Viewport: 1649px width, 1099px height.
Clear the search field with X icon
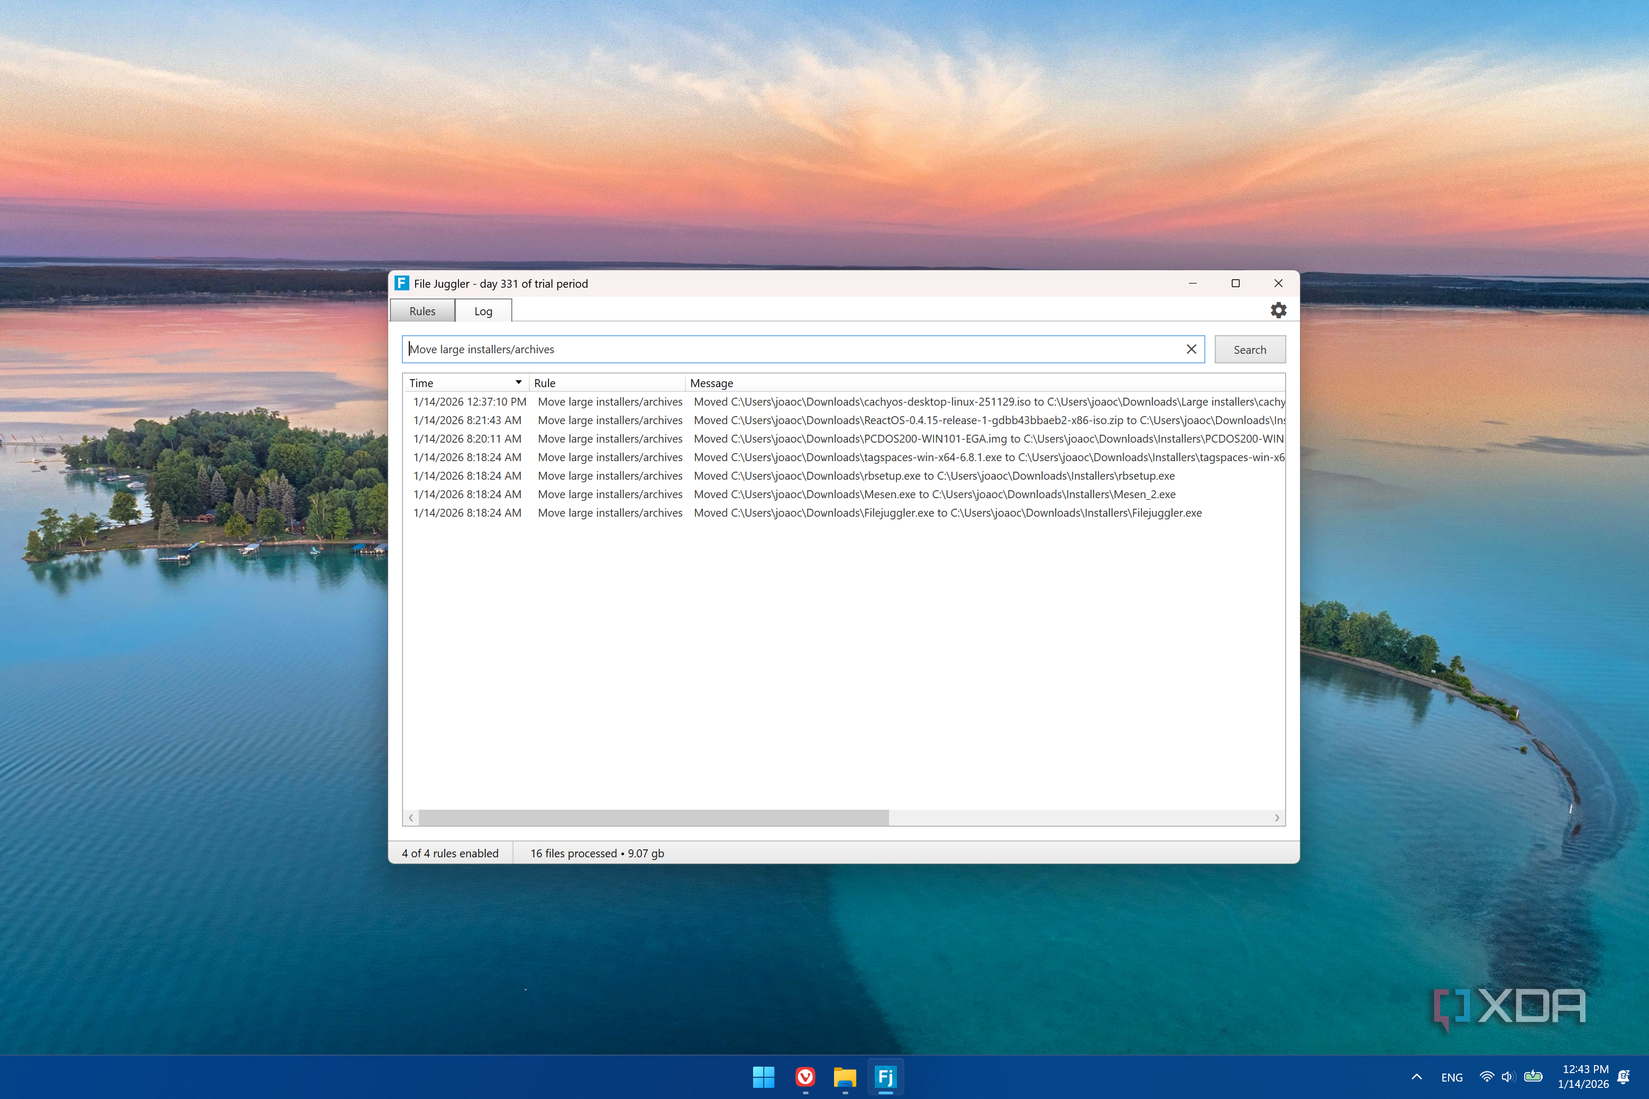click(x=1191, y=349)
